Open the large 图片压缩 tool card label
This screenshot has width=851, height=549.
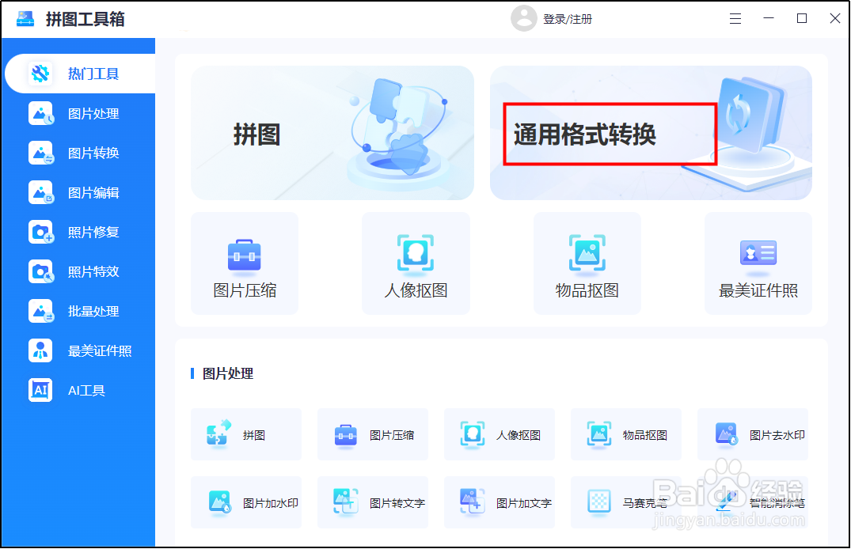[245, 291]
